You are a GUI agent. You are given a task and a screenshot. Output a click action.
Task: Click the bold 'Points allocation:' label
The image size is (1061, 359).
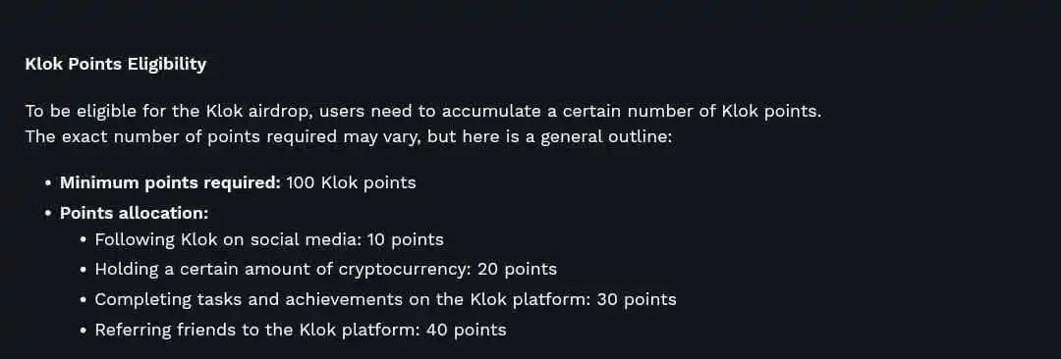[134, 213]
